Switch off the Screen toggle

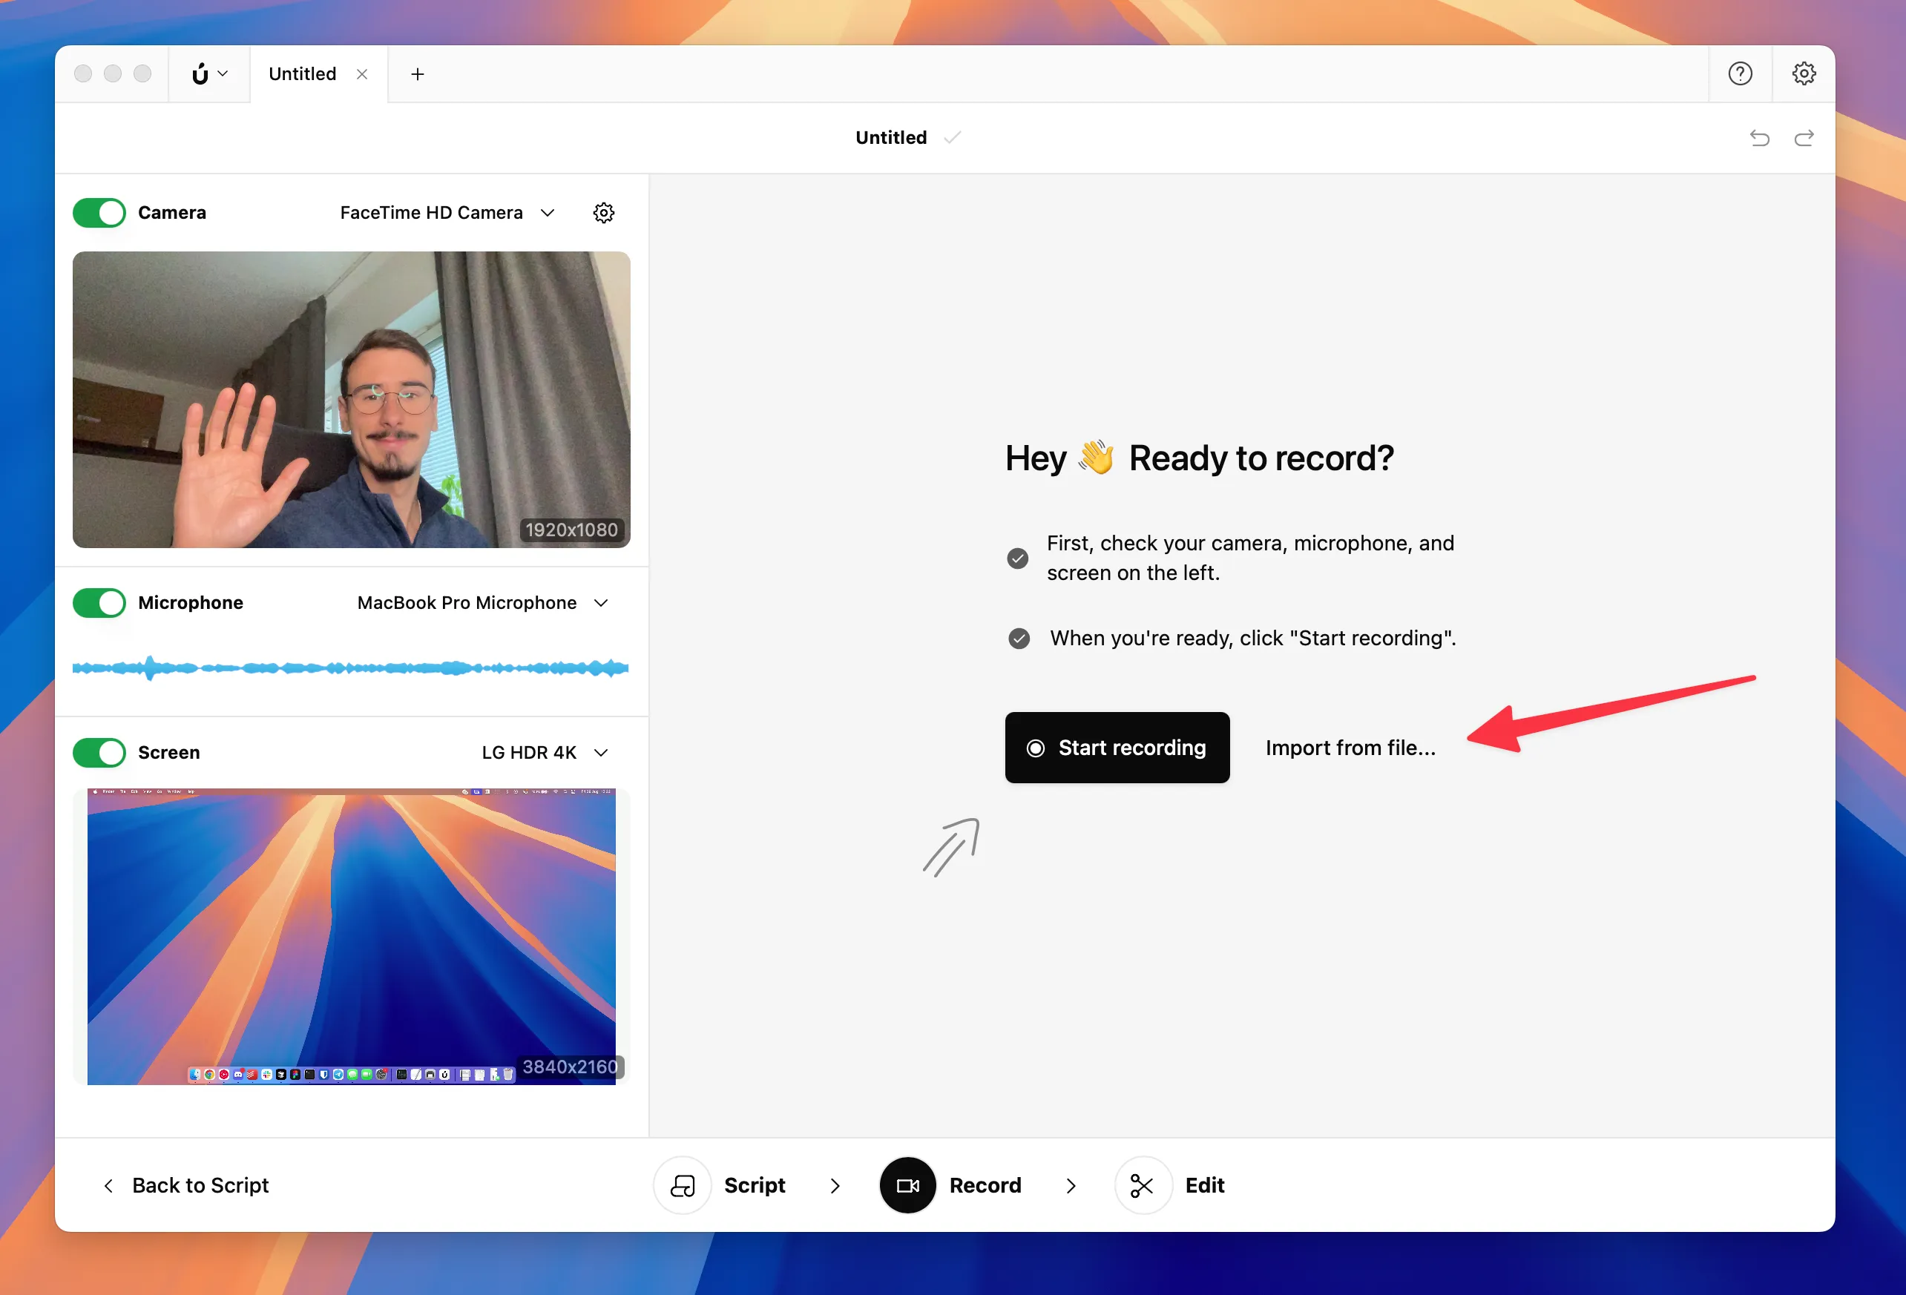[99, 752]
